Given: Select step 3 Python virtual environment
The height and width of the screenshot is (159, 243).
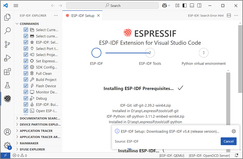Looking at the screenshot, I should pos(203,52).
